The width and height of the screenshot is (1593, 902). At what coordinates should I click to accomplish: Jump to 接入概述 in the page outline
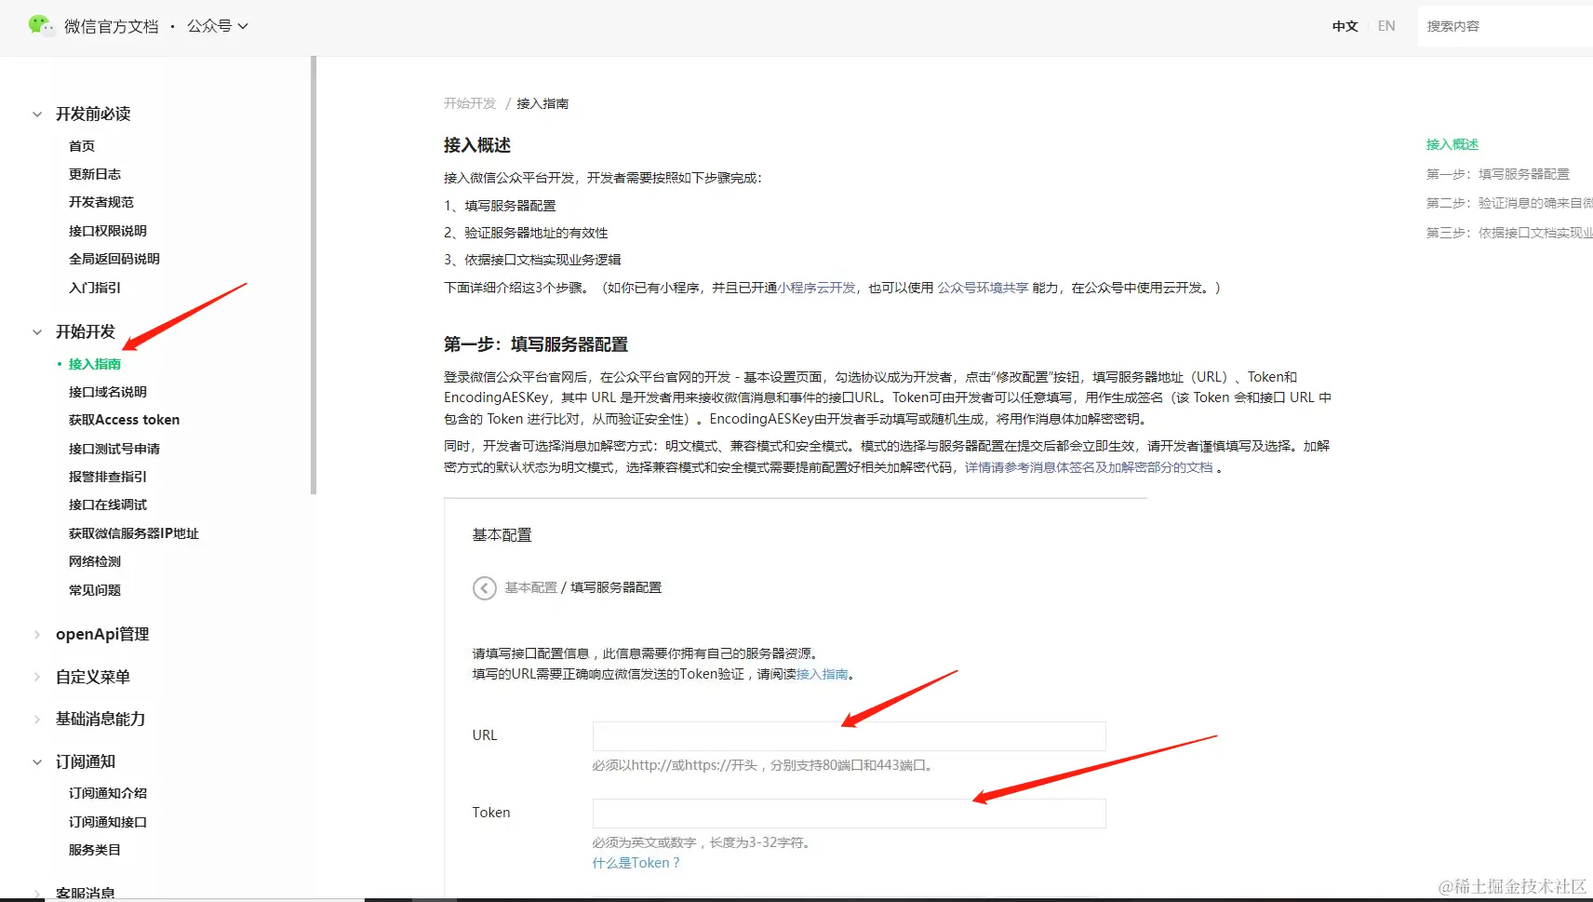[1452, 144]
